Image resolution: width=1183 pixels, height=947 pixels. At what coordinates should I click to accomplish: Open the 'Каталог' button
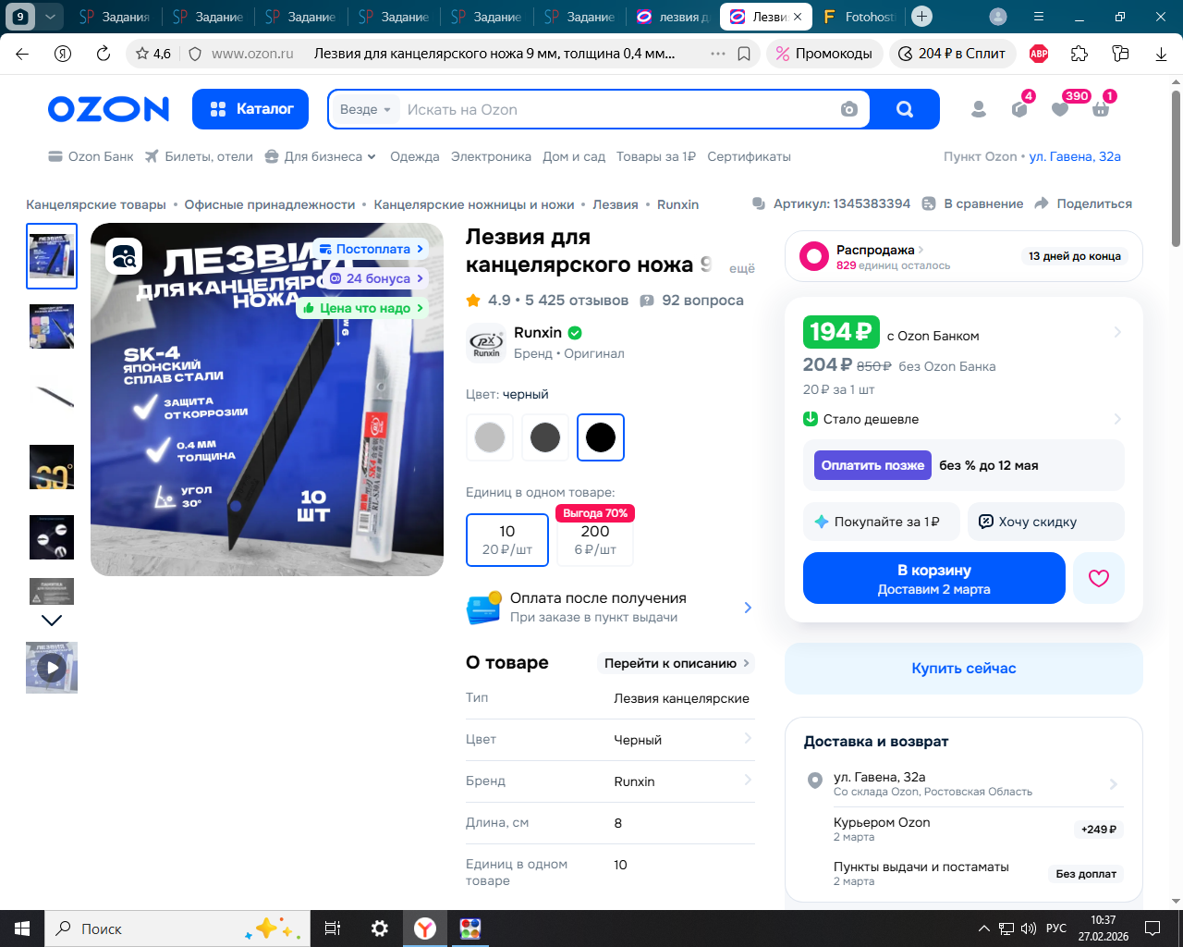250,109
